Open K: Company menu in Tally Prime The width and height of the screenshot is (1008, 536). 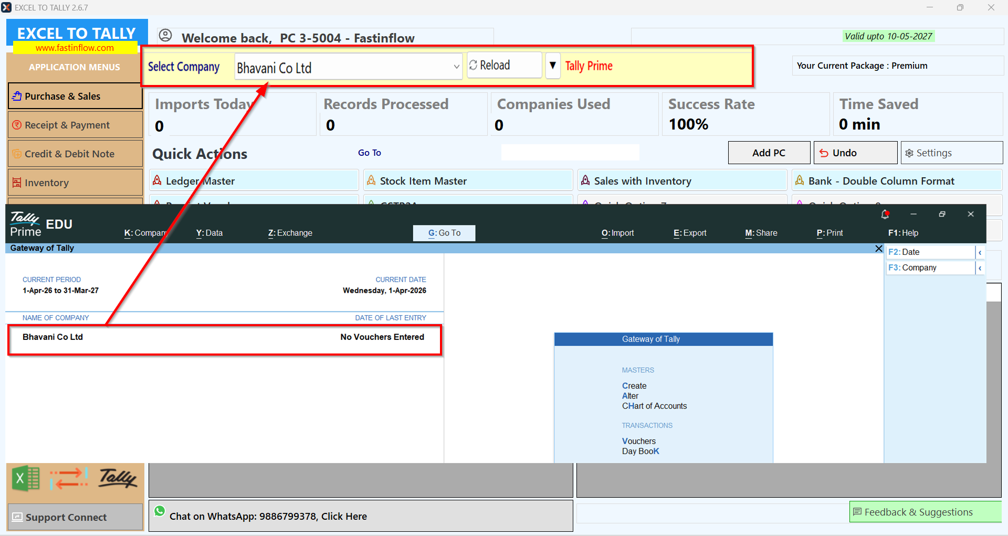[145, 233]
